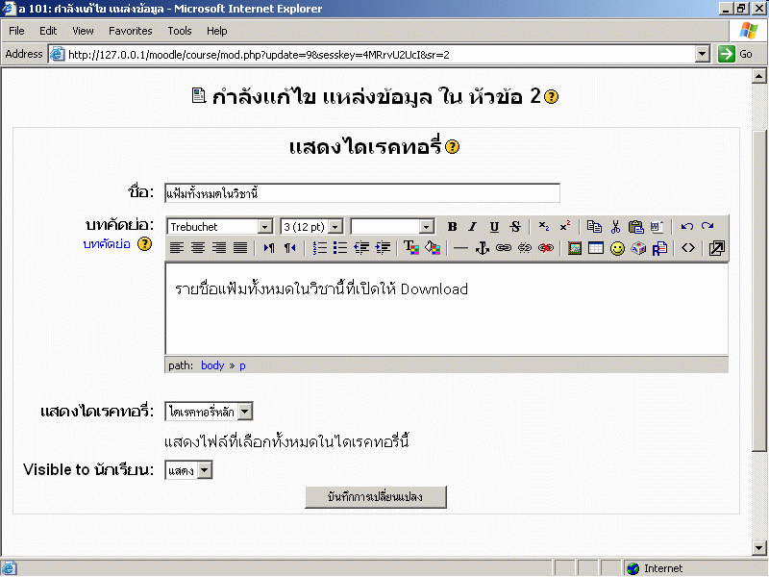
Task: Click the บันทึกการเปลี่ยนแปลง save button
Action: 375,497
